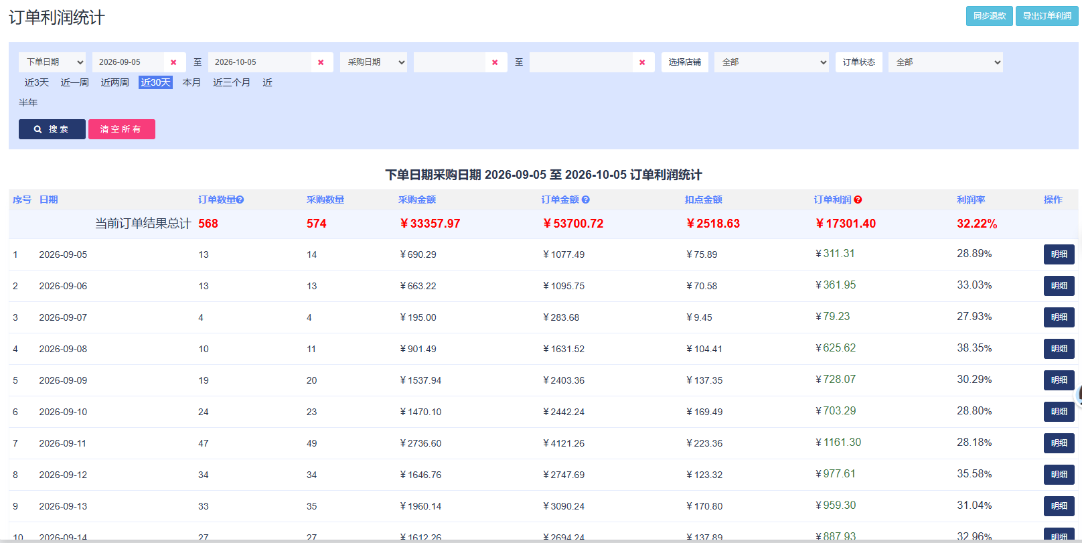The width and height of the screenshot is (1082, 543).
Task: Click the 订单利润统计 page title
Action: (x=57, y=17)
